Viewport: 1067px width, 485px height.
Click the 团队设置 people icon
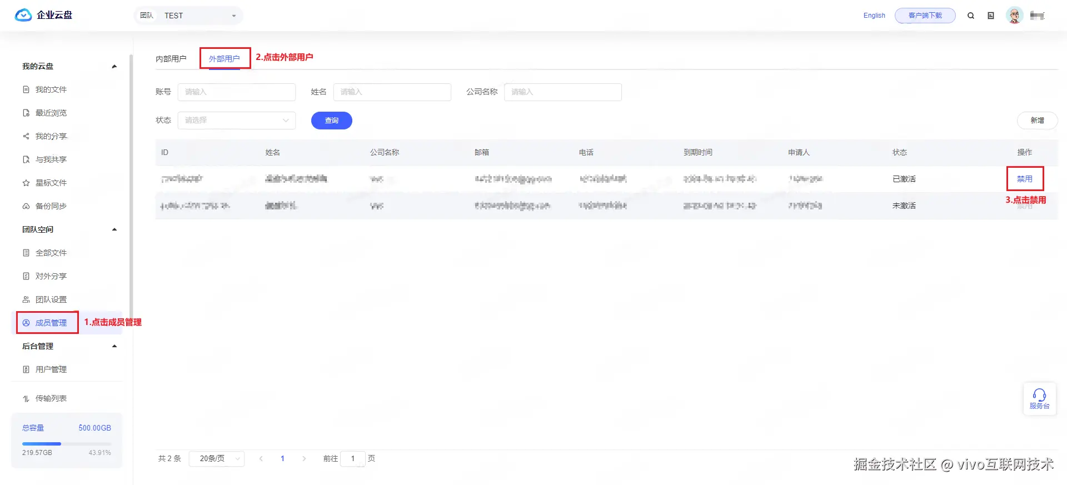click(x=26, y=299)
